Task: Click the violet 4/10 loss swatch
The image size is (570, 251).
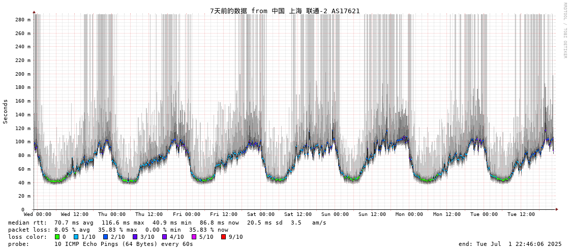Action: pyautogui.click(x=164, y=237)
